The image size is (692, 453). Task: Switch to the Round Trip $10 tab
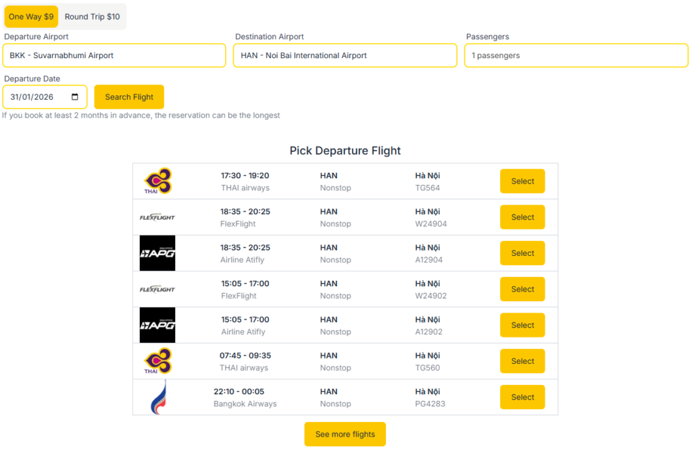coord(93,16)
